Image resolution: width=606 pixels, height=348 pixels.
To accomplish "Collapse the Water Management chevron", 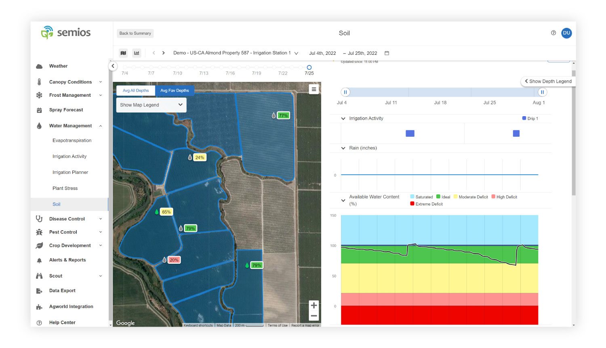I will [x=101, y=126].
